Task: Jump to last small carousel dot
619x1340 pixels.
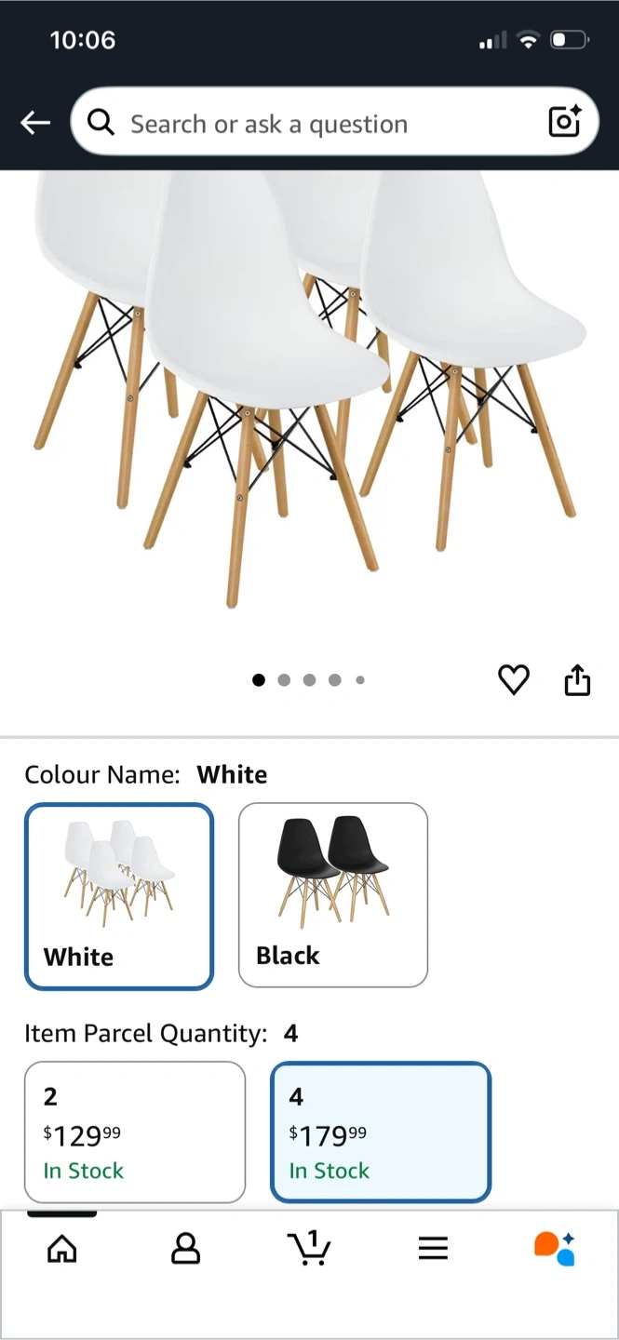Action: (x=360, y=680)
